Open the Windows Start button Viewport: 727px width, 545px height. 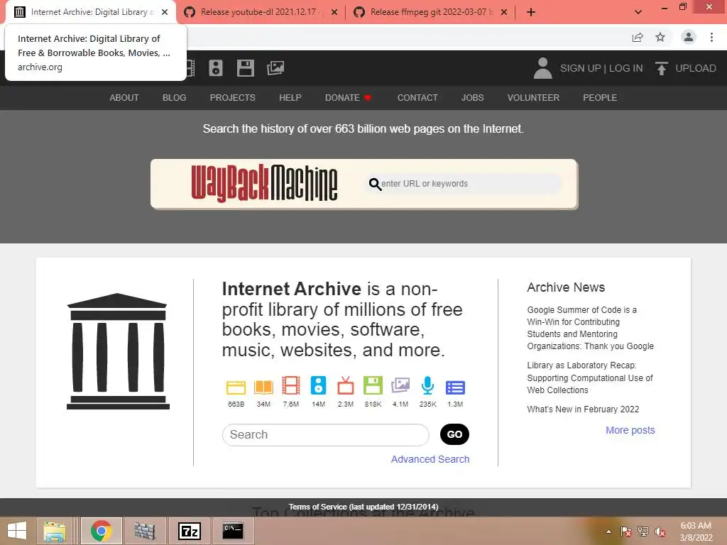pyautogui.click(x=17, y=531)
